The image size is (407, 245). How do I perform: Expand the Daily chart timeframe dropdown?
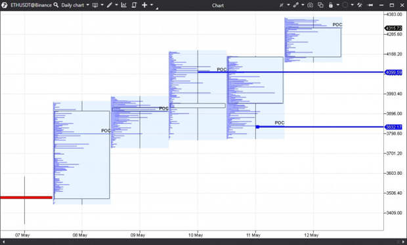(87, 5)
